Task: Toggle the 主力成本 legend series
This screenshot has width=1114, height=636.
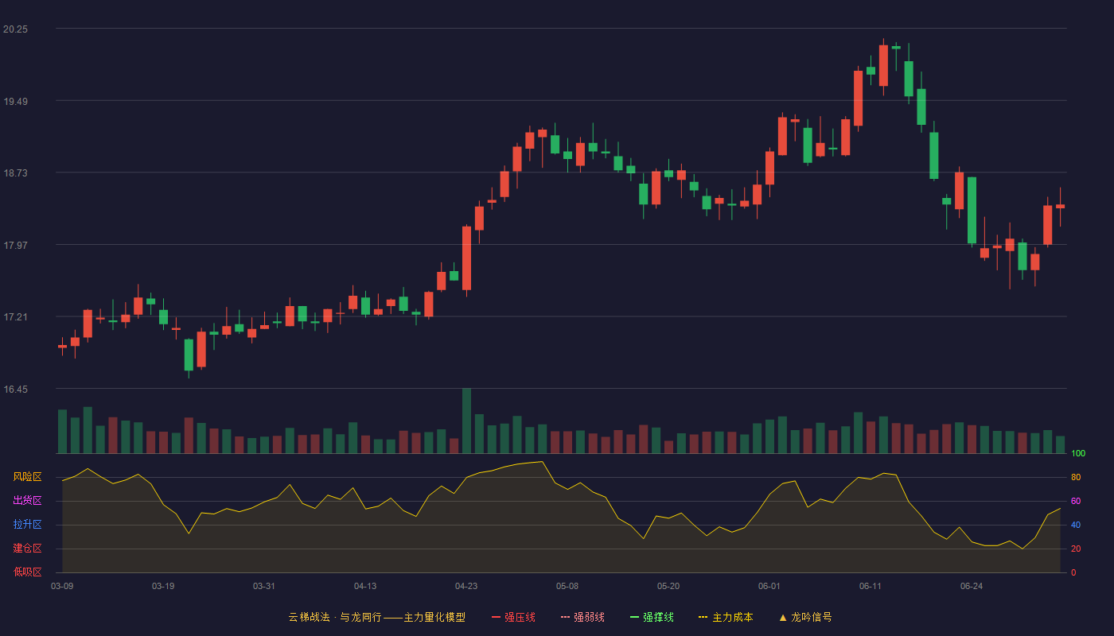Action: [725, 617]
